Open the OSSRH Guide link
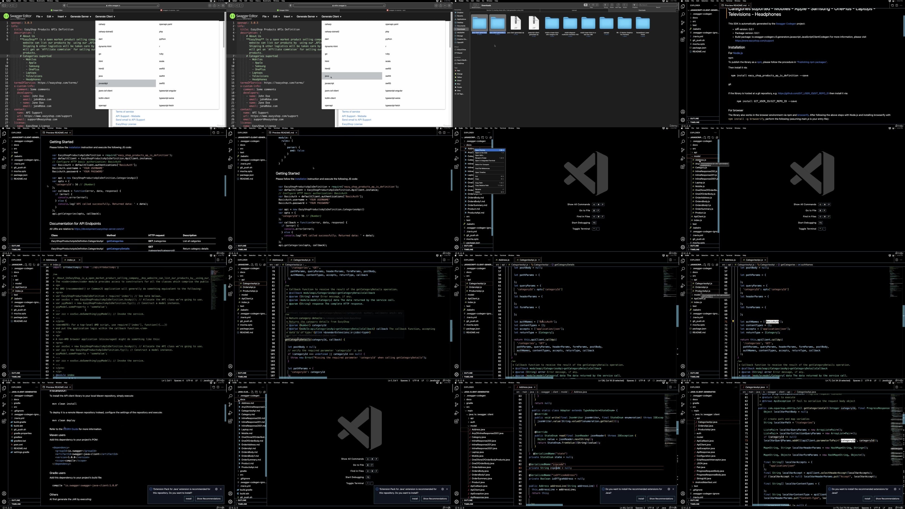The width and height of the screenshot is (905, 509). pos(71,429)
